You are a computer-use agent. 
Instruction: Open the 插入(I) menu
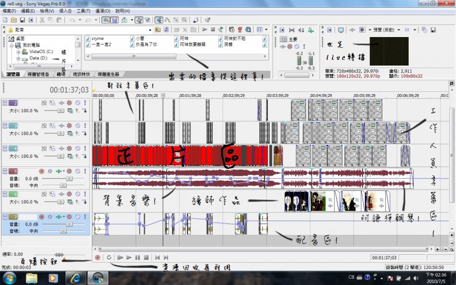(65, 11)
